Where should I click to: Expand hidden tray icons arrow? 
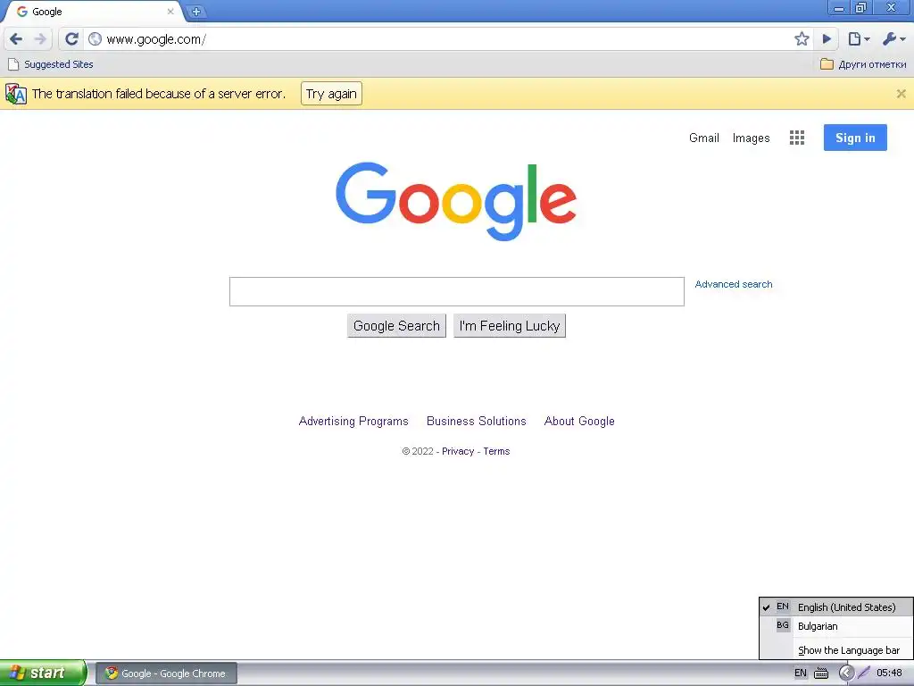pyautogui.click(x=846, y=673)
